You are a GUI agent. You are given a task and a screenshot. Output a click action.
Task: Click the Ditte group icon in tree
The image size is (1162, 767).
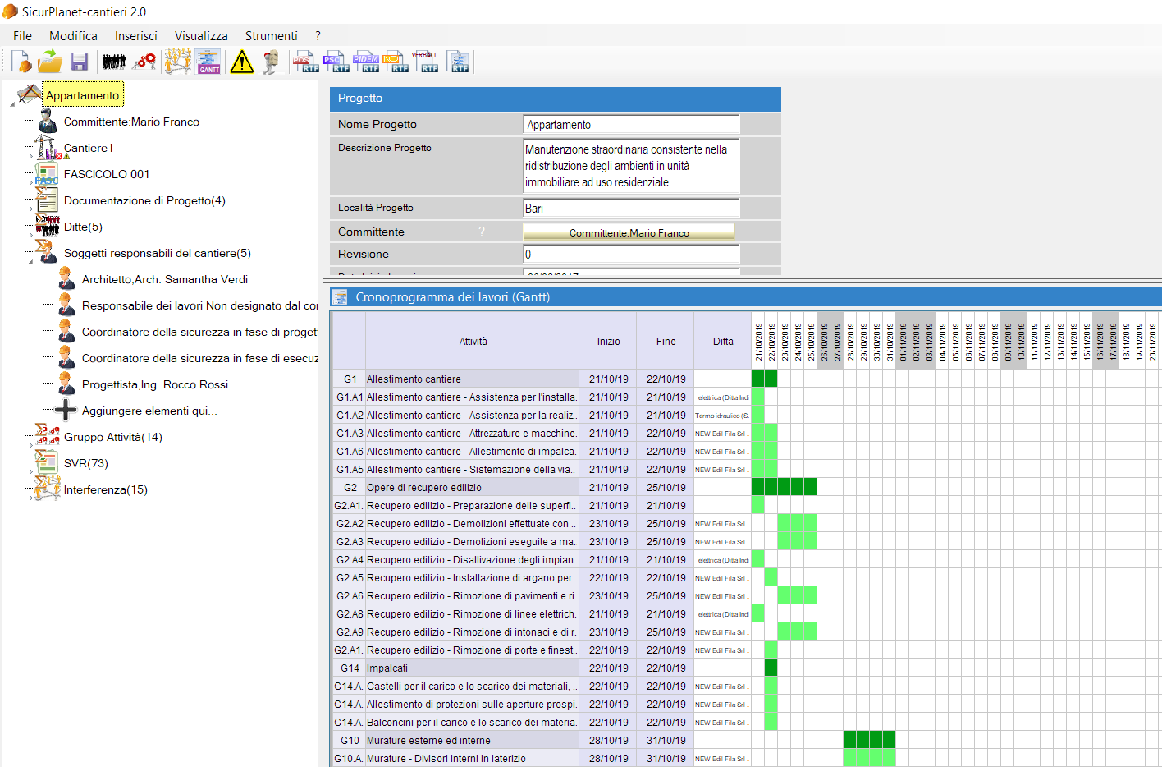48,227
